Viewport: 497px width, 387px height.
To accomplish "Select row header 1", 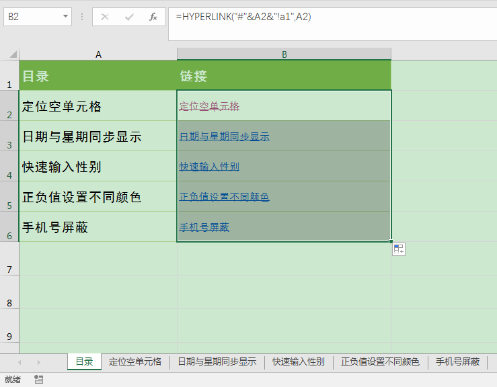I will tap(9, 75).
